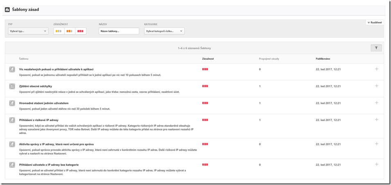
Task: Click linked policies count for Hromadné stažení row
Action: pyautogui.click(x=260, y=103)
